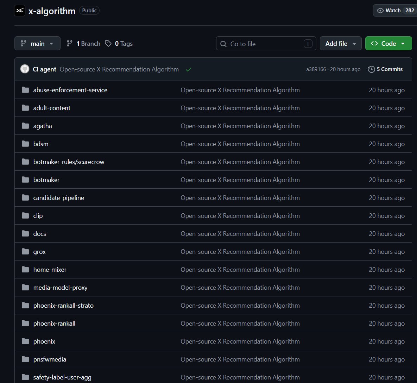Open the clip folder
The image size is (417, 383).
(38, 216)
